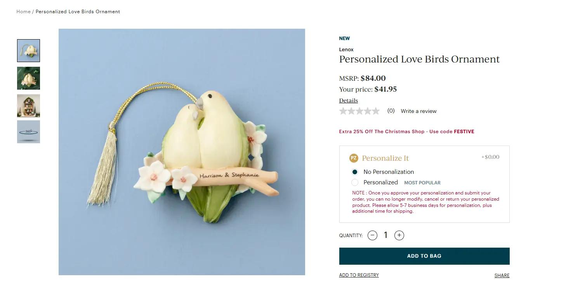Click the first rating star
Image resolution: width=566 pixels, height=288 pixels.
(343, 111)
